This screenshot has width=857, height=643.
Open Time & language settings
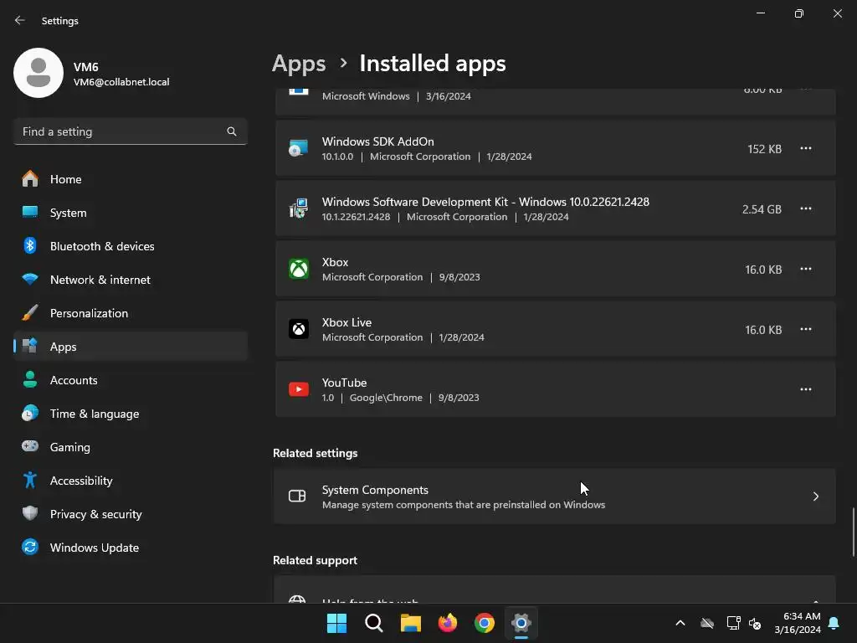point(131,414)
